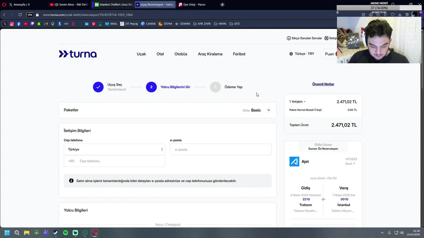Open the GTÜ bookmarks folder
The height and width of the screenshot is (238, 424).
point(234,24)
